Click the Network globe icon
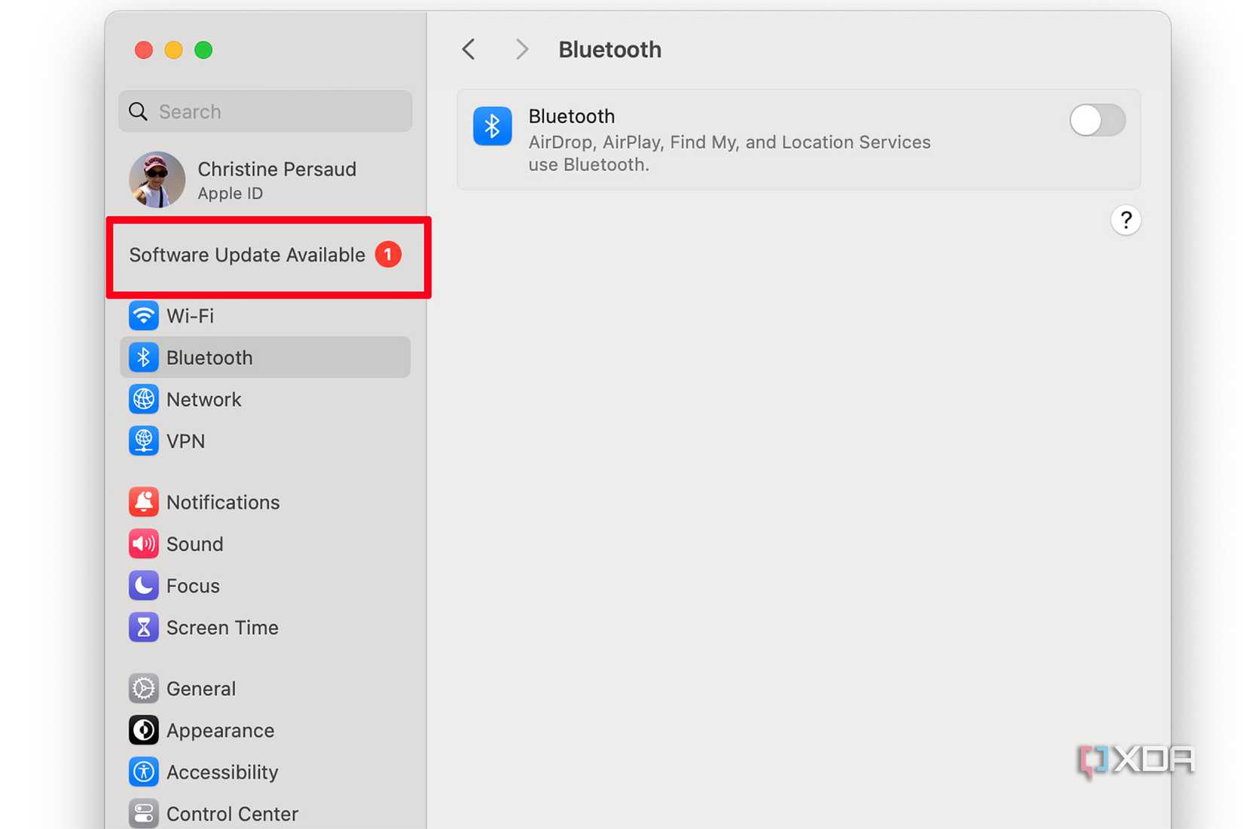The width and height of the screenshot is (1243, 829). (143, 399)
